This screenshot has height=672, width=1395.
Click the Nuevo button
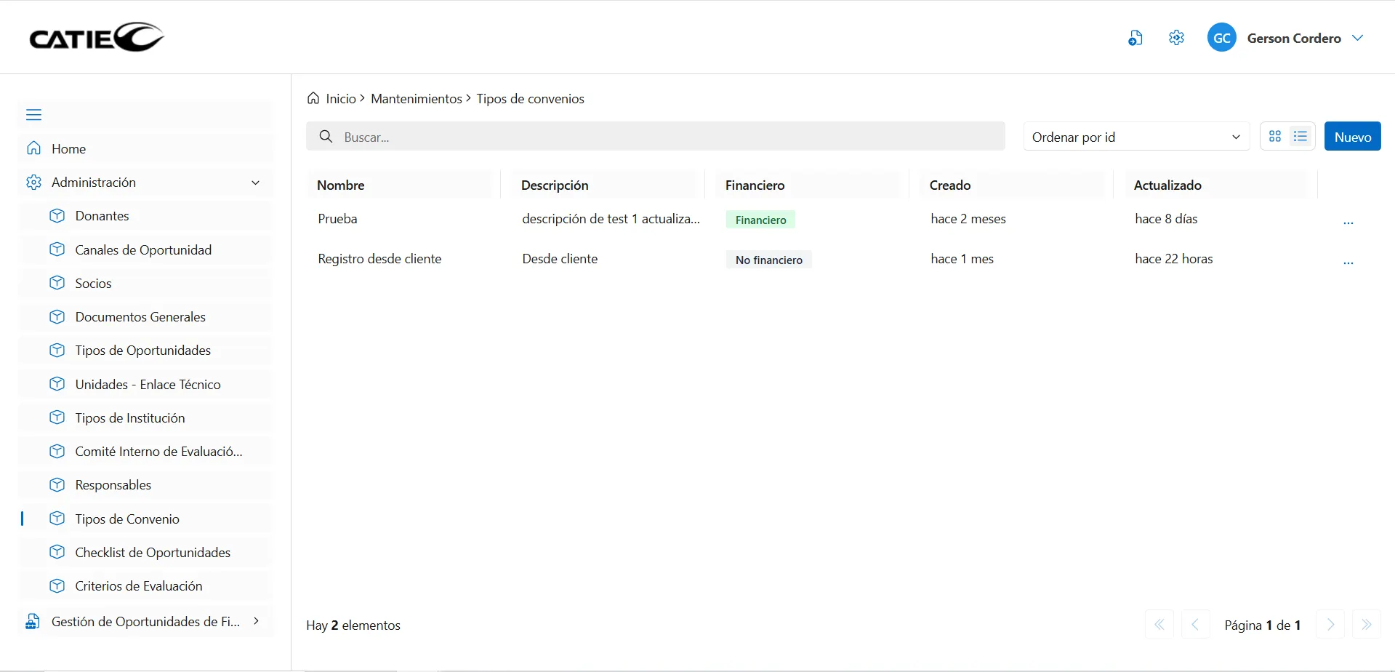tap(1352, 137)
